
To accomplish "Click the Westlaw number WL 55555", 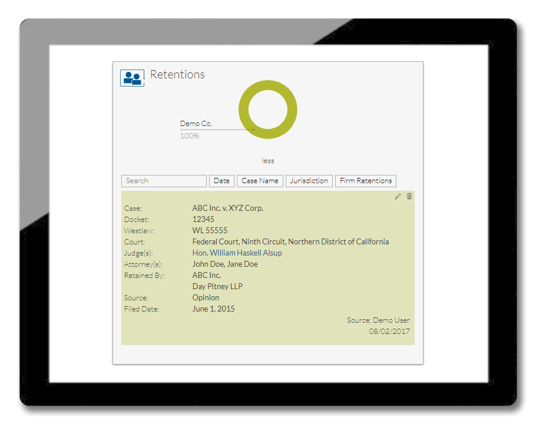I will click(210, 230).
